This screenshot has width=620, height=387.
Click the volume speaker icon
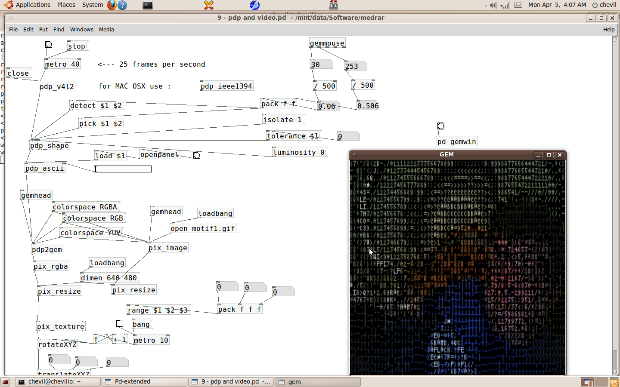493,5
